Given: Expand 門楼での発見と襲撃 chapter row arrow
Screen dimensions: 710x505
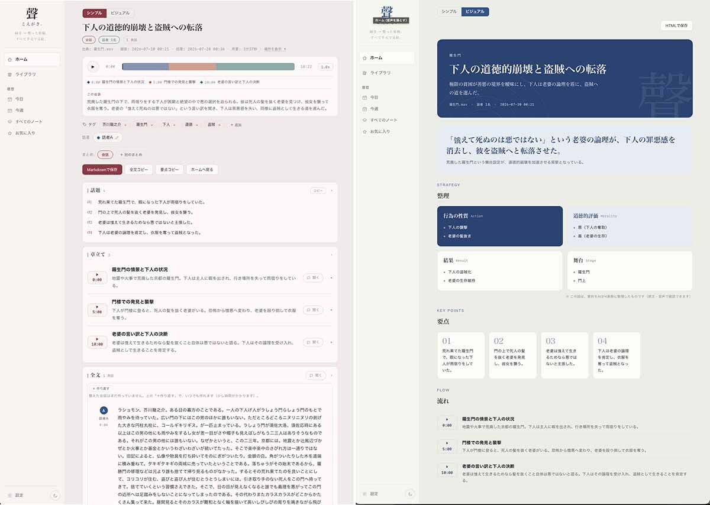Looking at the screenshot, I should pyautogui.click(x=331, y=310).
